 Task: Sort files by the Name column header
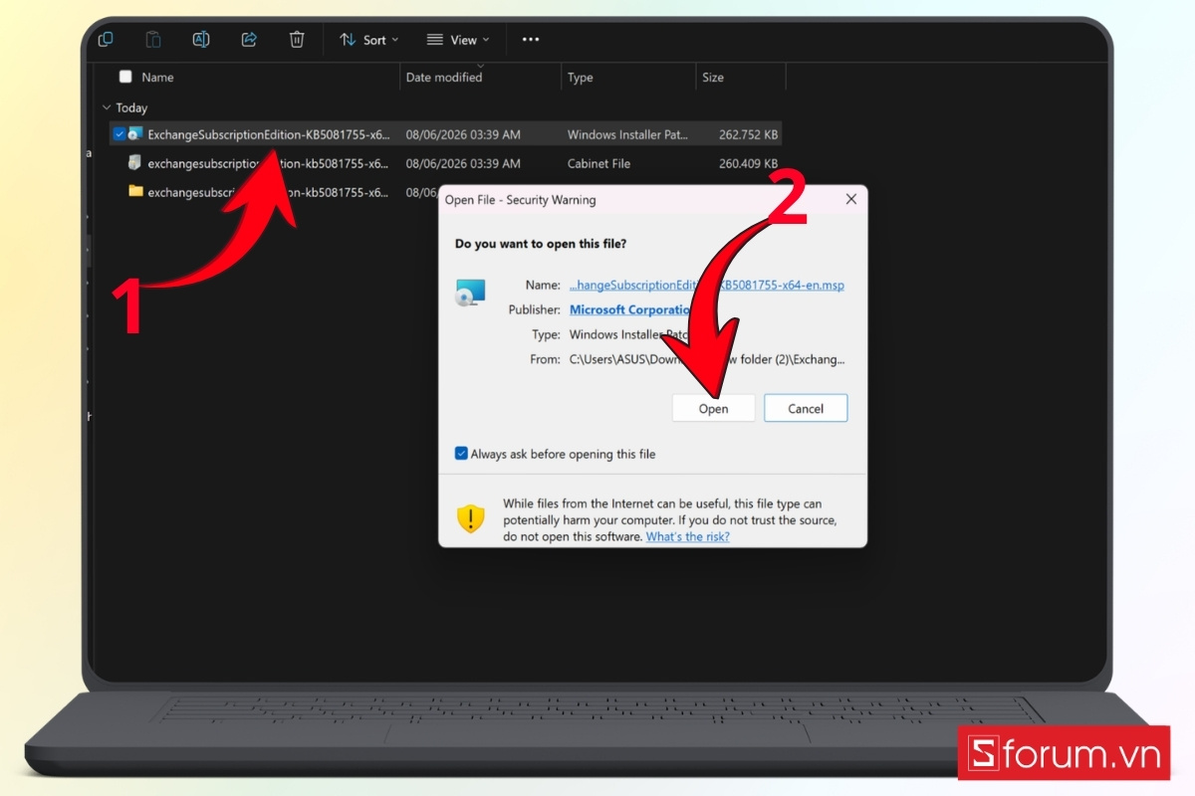click(157, 77)
